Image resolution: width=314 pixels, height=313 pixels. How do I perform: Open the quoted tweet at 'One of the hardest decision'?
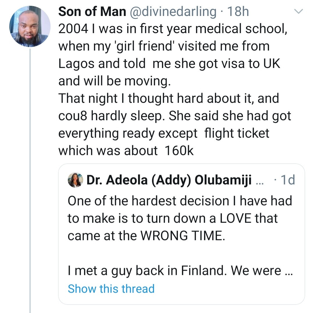tap(180, 201)
